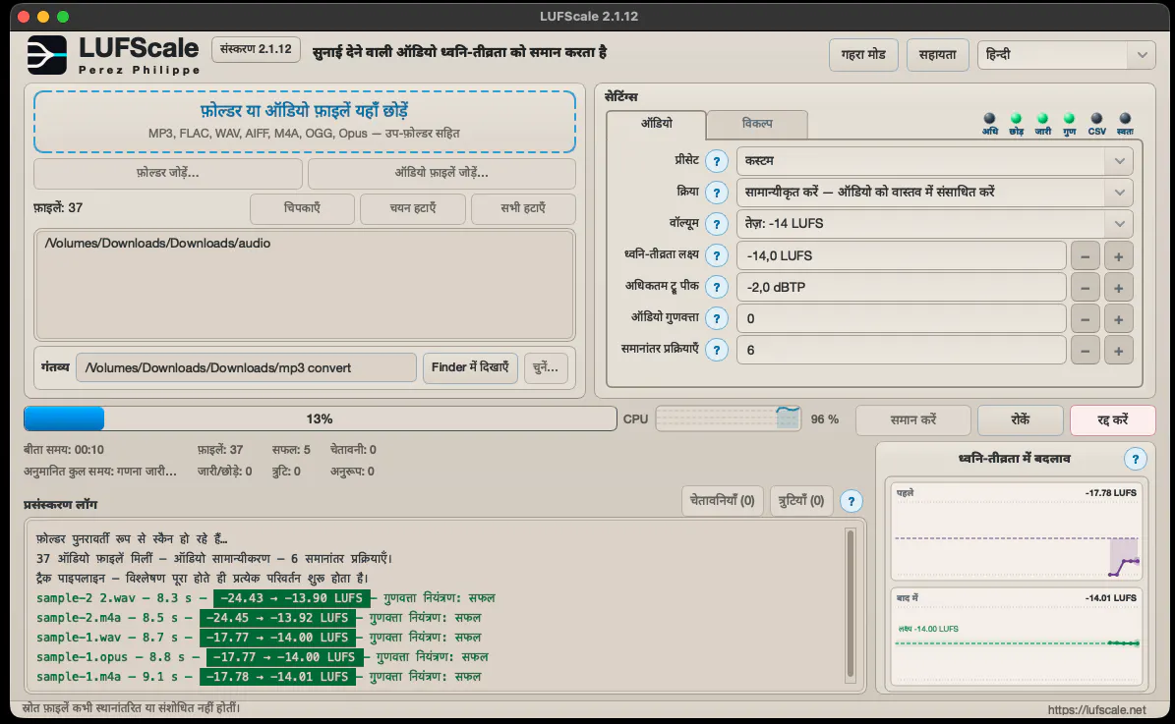Toggle the गुण indicator light

pos(1070,118)
